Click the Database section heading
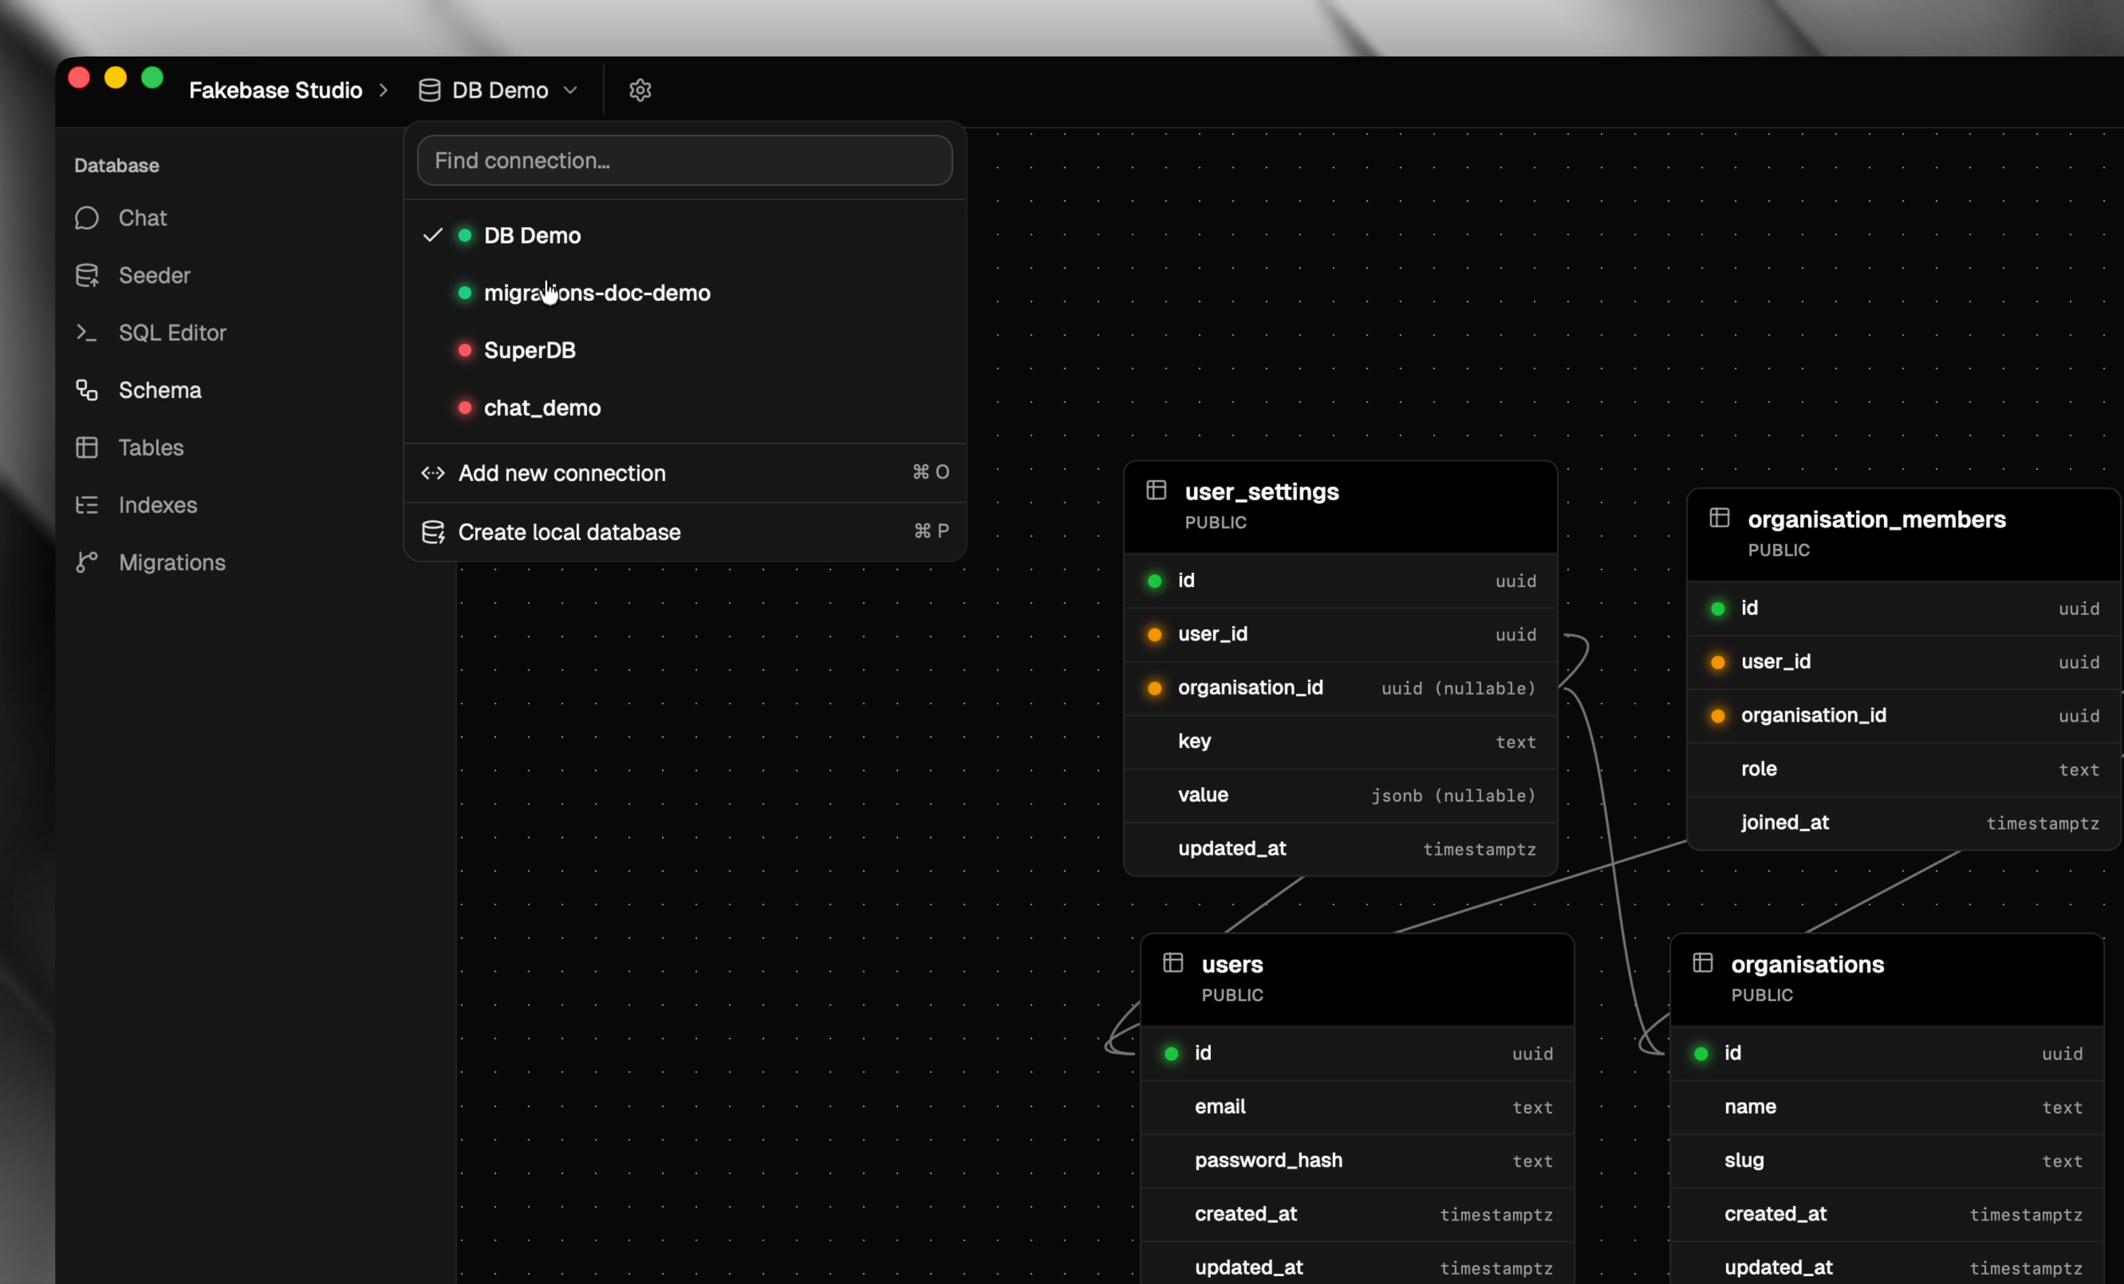 117,165
